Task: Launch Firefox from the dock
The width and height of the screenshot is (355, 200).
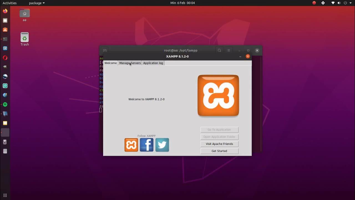Action: point(5,11)
